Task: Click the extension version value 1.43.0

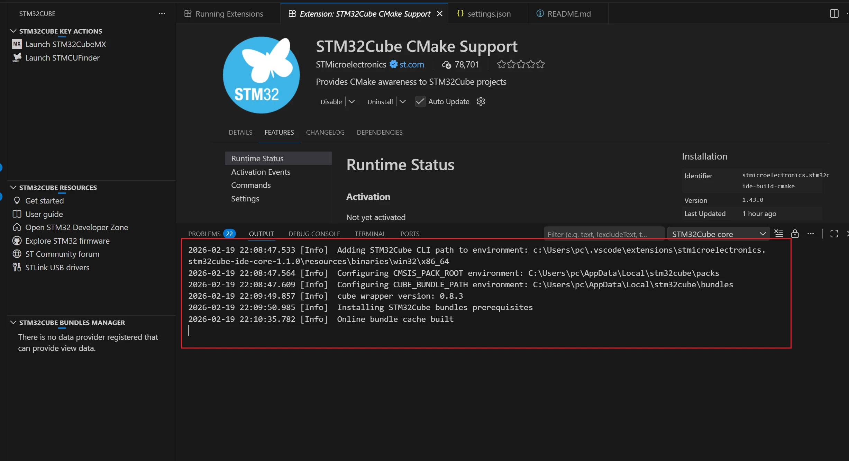Action: point(752,200)
